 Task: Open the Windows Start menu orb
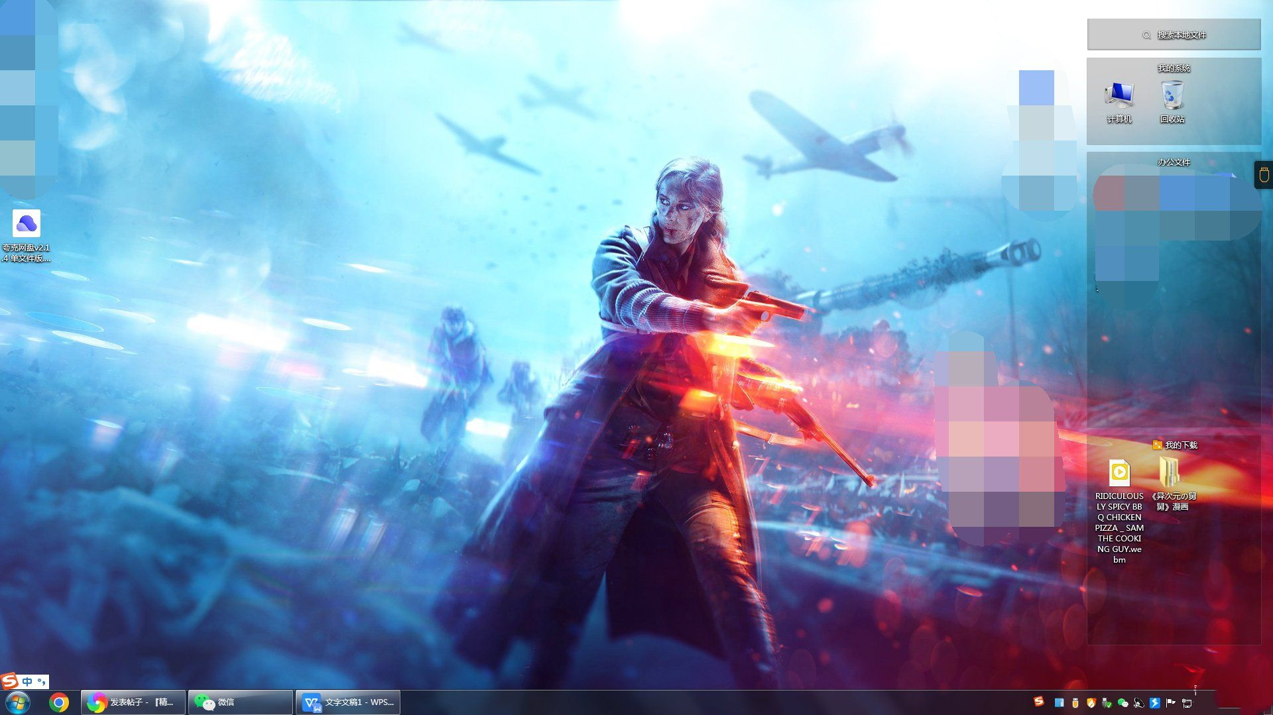click(x=17, y=702)
